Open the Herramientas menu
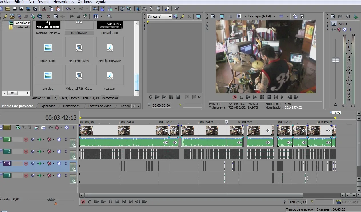 63,2
